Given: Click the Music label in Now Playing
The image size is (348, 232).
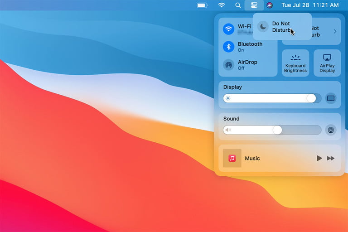Looking at the screenshot, I should click(x=252, y=158).
